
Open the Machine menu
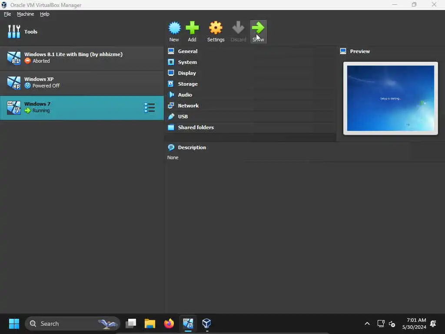(26, 14)
